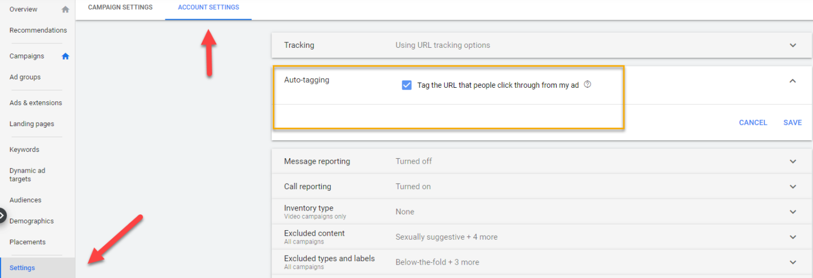Uncheck the auto-tagging URL checkbox
Viewport: 813px width, 278px height.
pyautogui.click(x=406, y=85)
